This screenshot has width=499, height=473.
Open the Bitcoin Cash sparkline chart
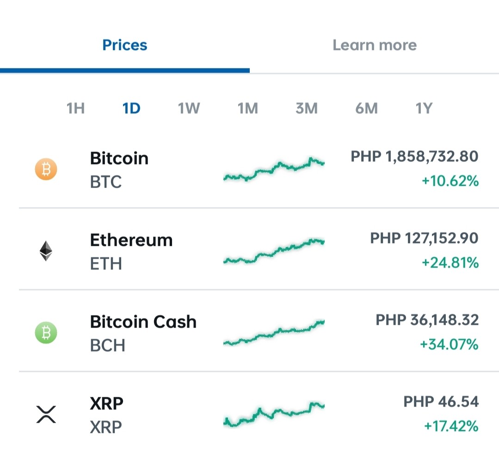coord(274,333)
